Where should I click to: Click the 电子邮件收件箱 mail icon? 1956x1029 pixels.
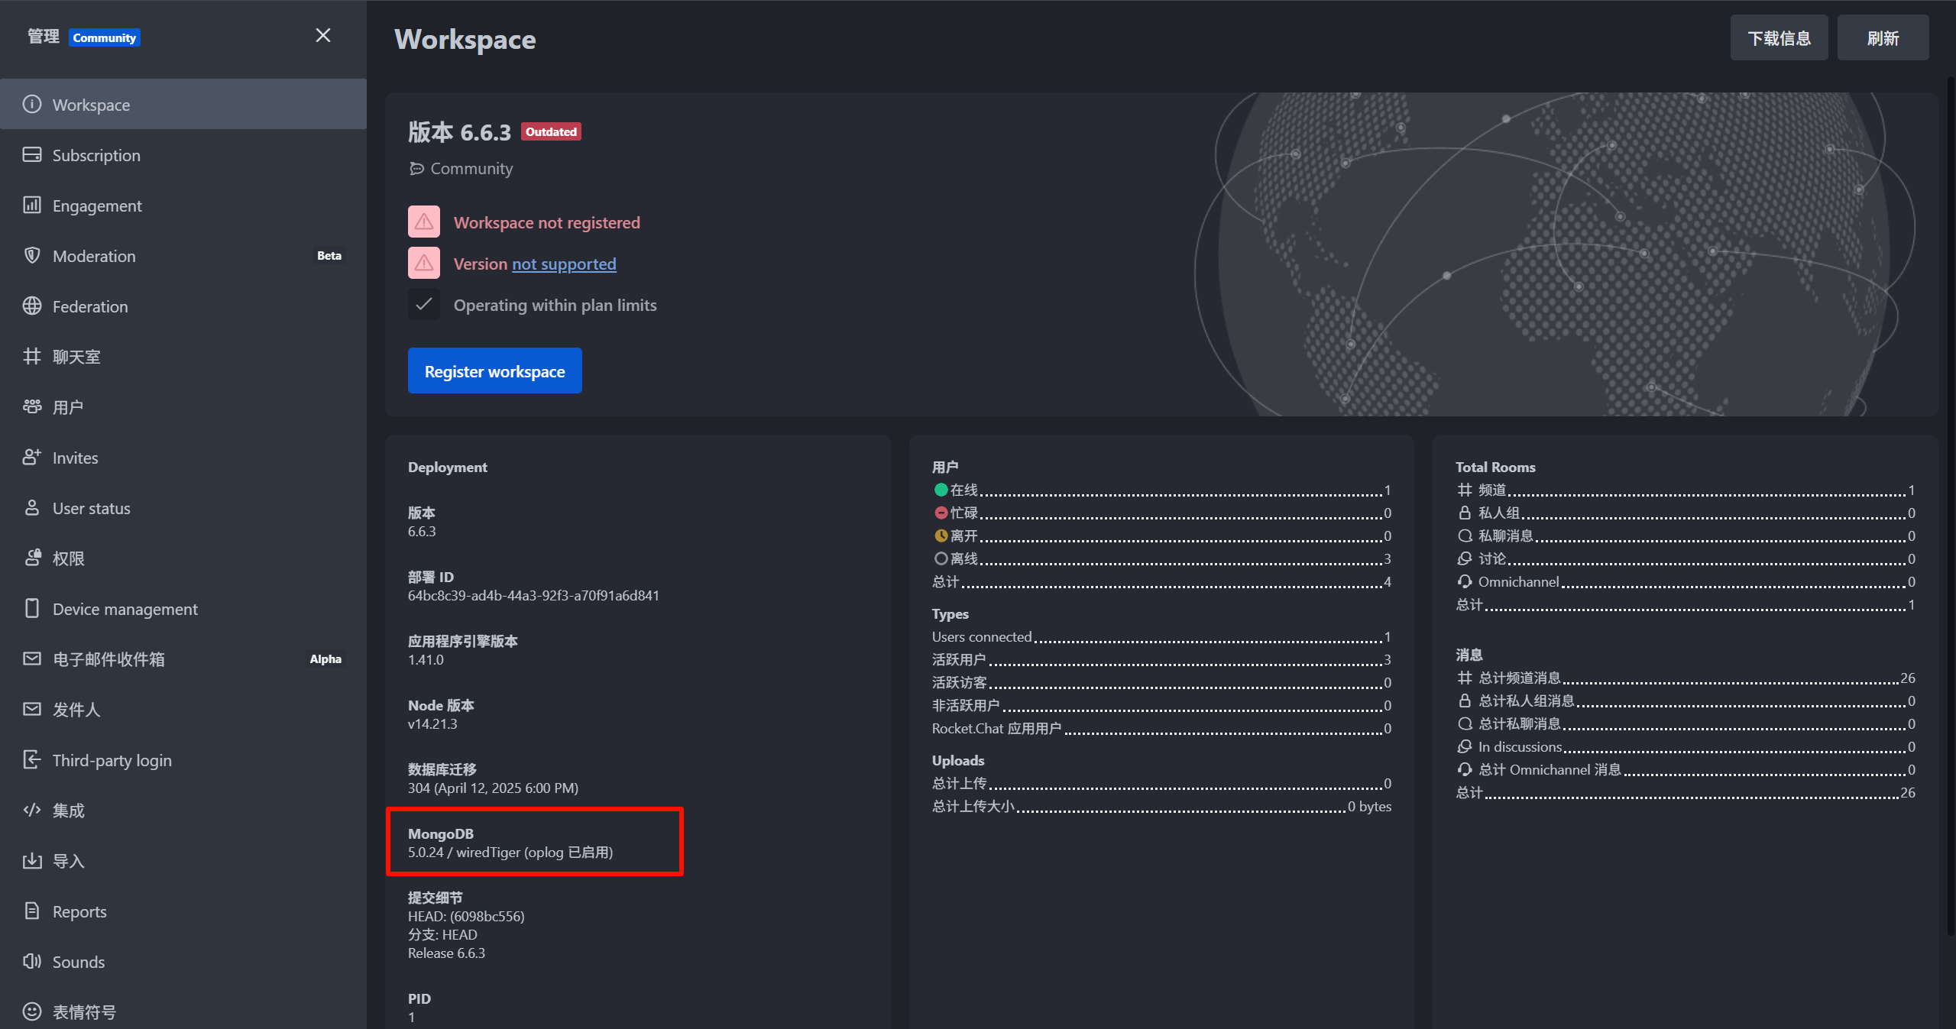[32, 658]
